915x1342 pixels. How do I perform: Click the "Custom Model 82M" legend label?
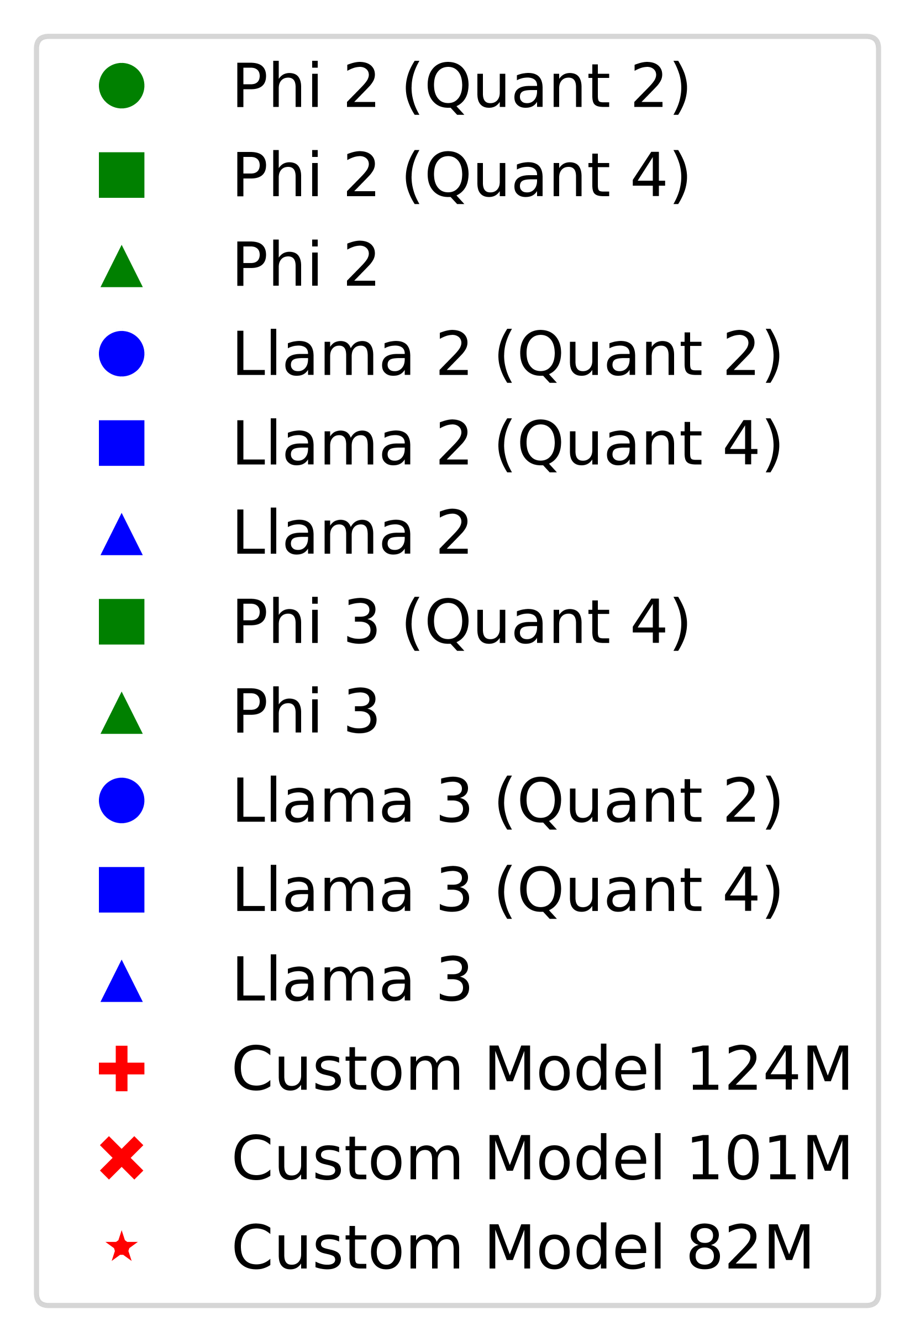[522, 1248]
